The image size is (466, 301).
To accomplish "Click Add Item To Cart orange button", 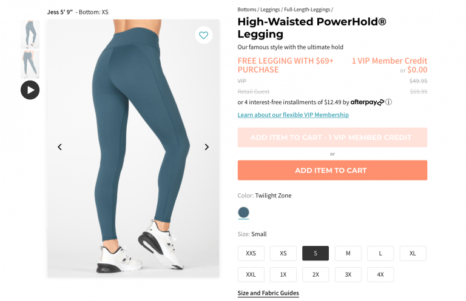I will coord(333,170).
